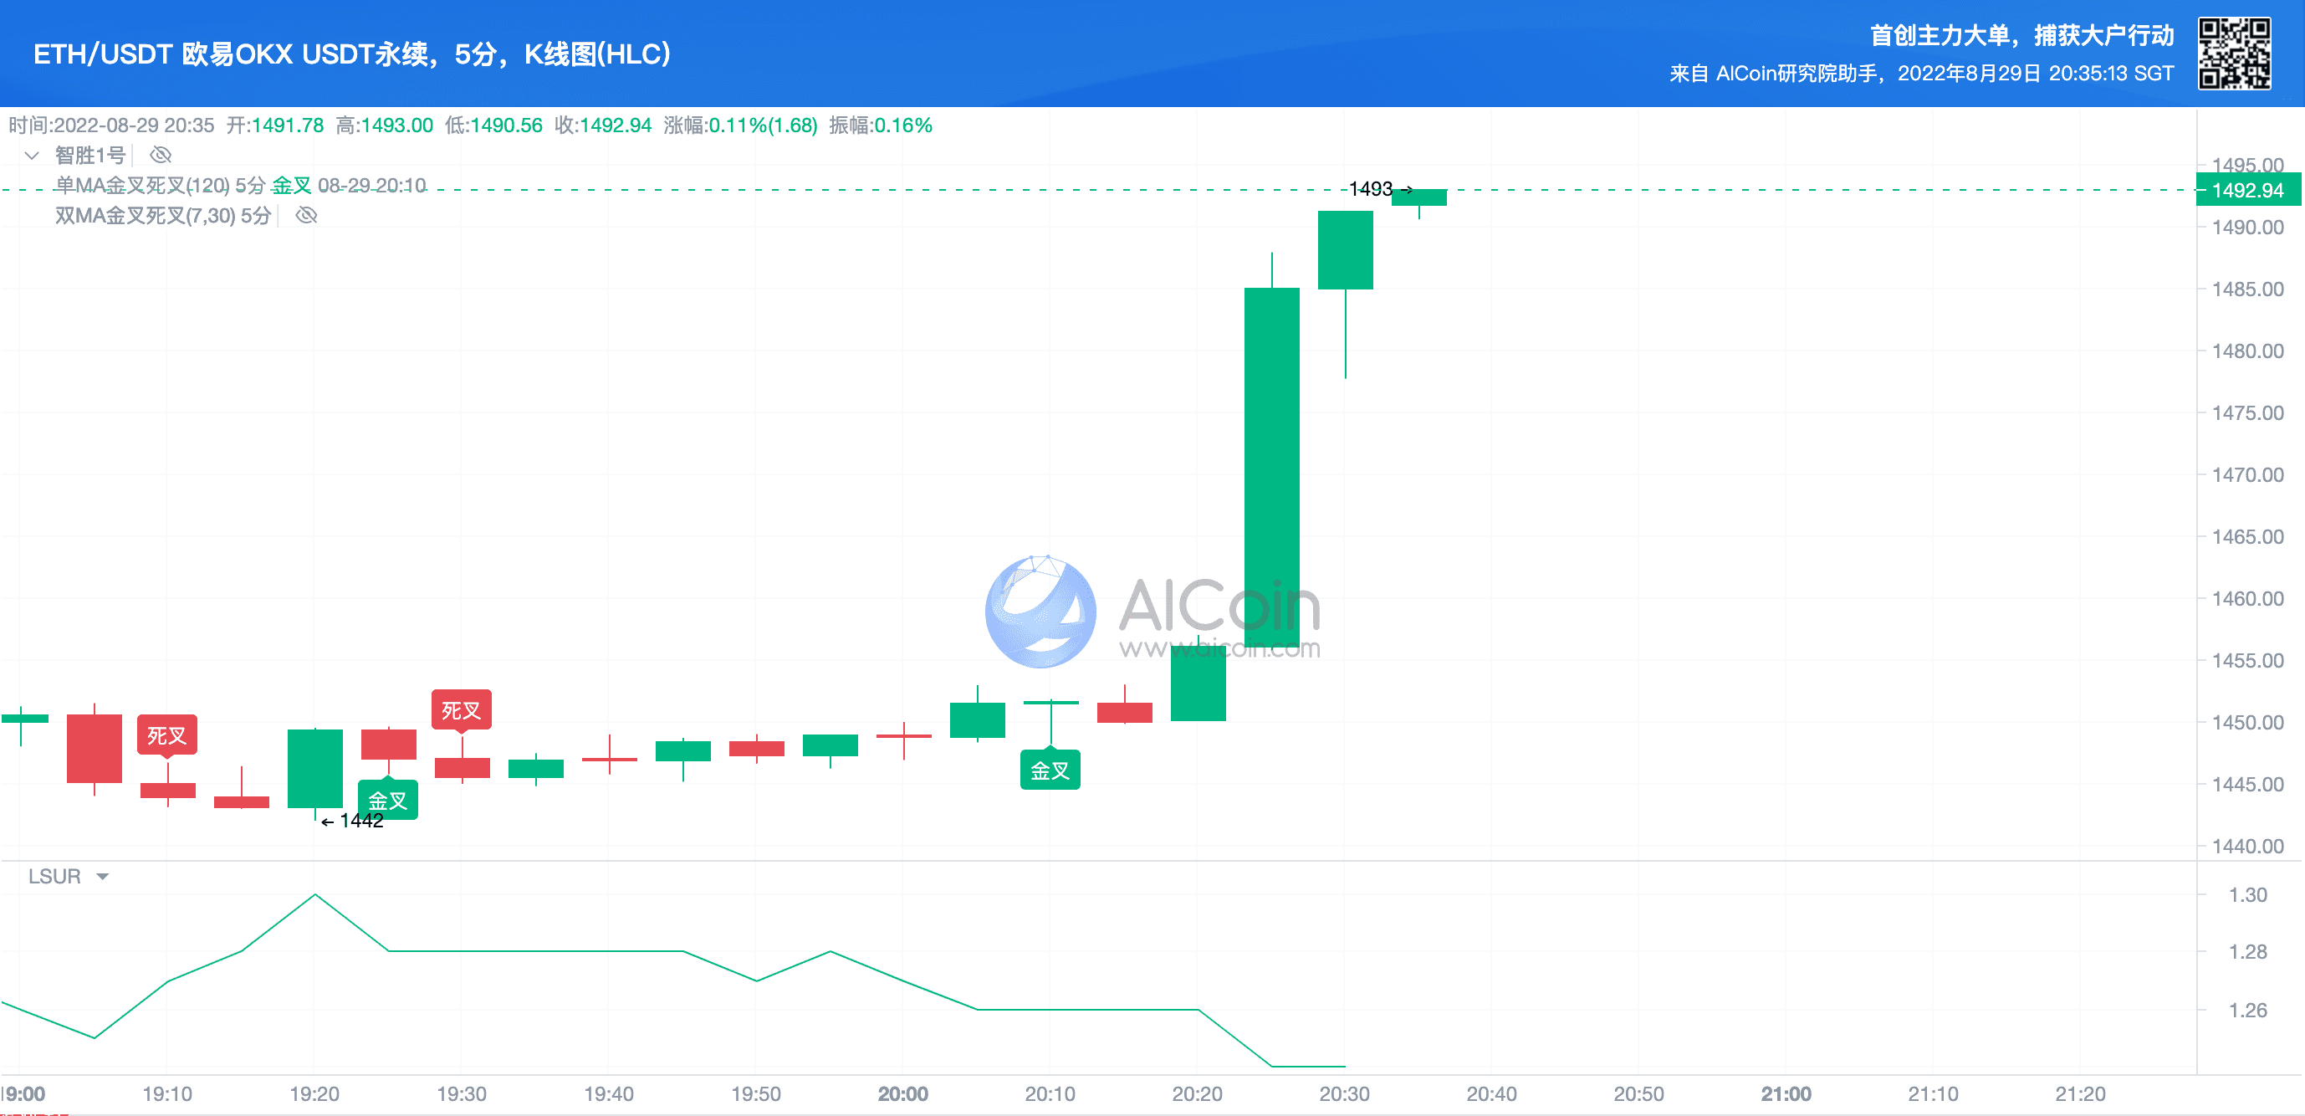Image resolution: width=2305 pixels, height=1116 pixels.
Task: Click the green 金叉 marker near 19:25
Action: point(387,800)
